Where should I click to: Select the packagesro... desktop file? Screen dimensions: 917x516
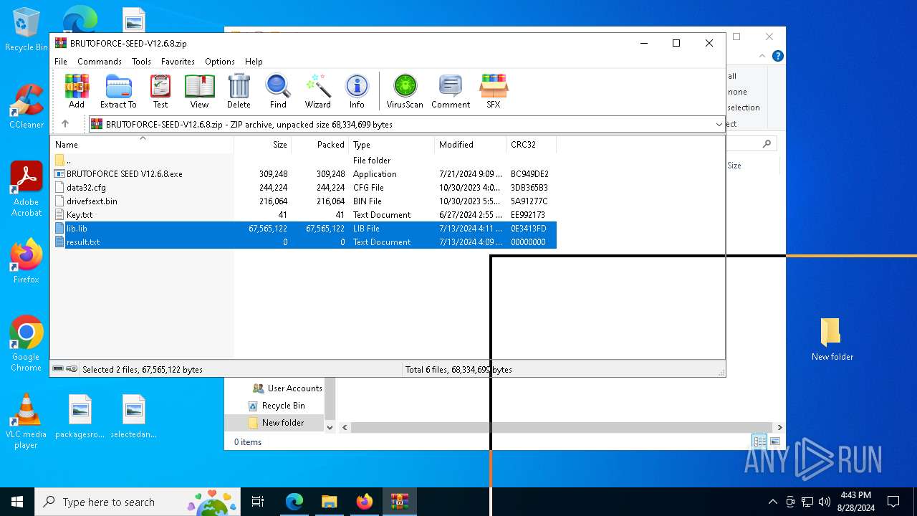tap(80, 416)
